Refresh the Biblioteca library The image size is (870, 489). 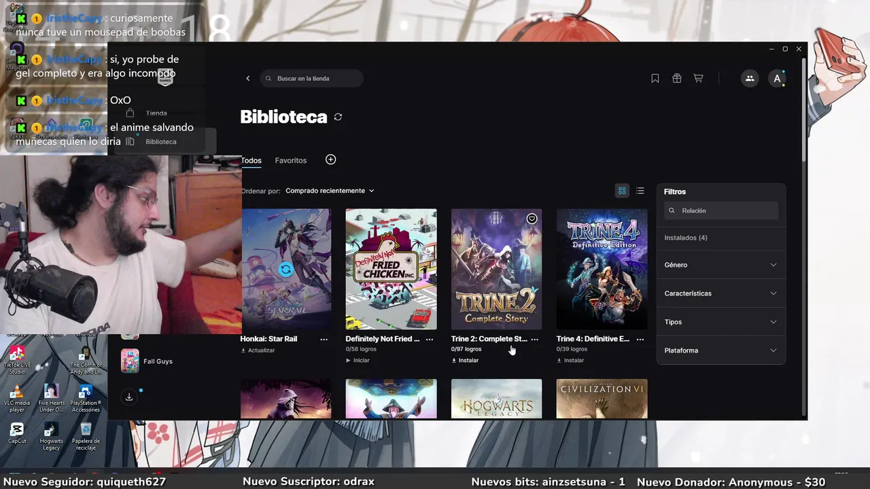pyautogui.click(x=338, y=117)
